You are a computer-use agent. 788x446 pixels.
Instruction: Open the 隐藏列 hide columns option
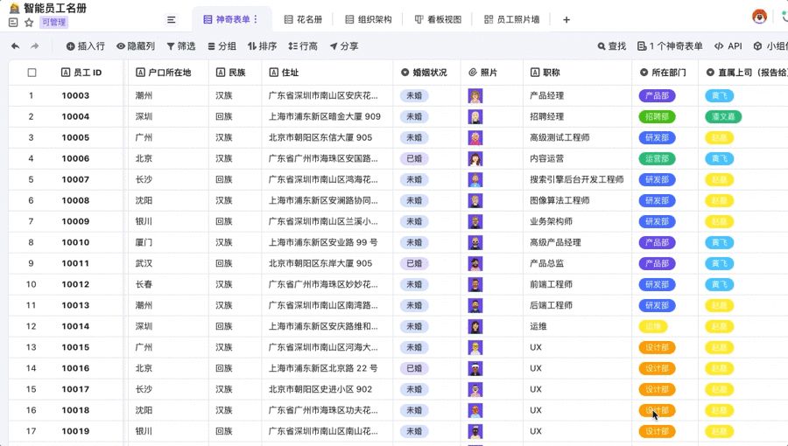pyautogui.click(x=136, y=46)
